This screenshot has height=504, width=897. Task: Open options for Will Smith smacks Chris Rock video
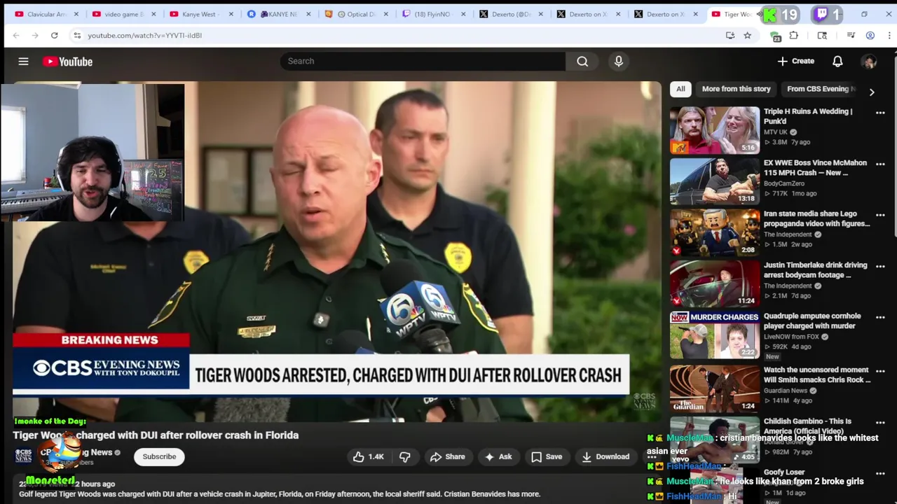[880, 372]
